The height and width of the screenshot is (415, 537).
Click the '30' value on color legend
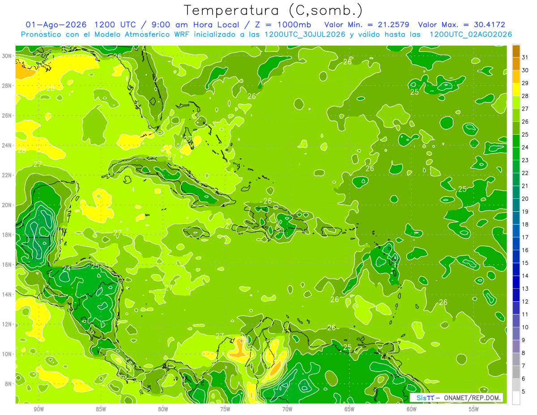(525, 70)
